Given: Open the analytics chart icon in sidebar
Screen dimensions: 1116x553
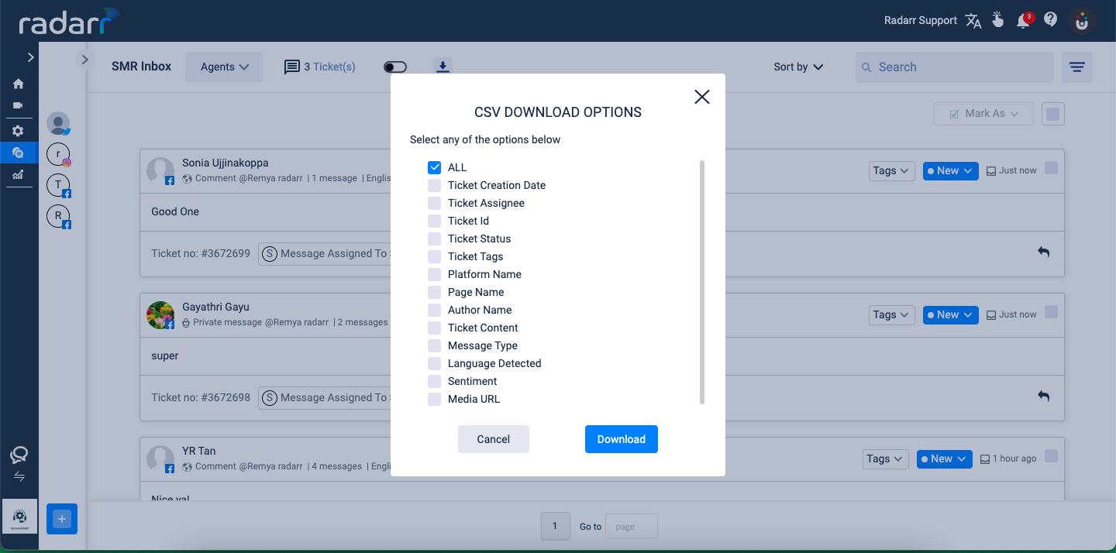Looking at the screenshot, I should tap(17, 174).
